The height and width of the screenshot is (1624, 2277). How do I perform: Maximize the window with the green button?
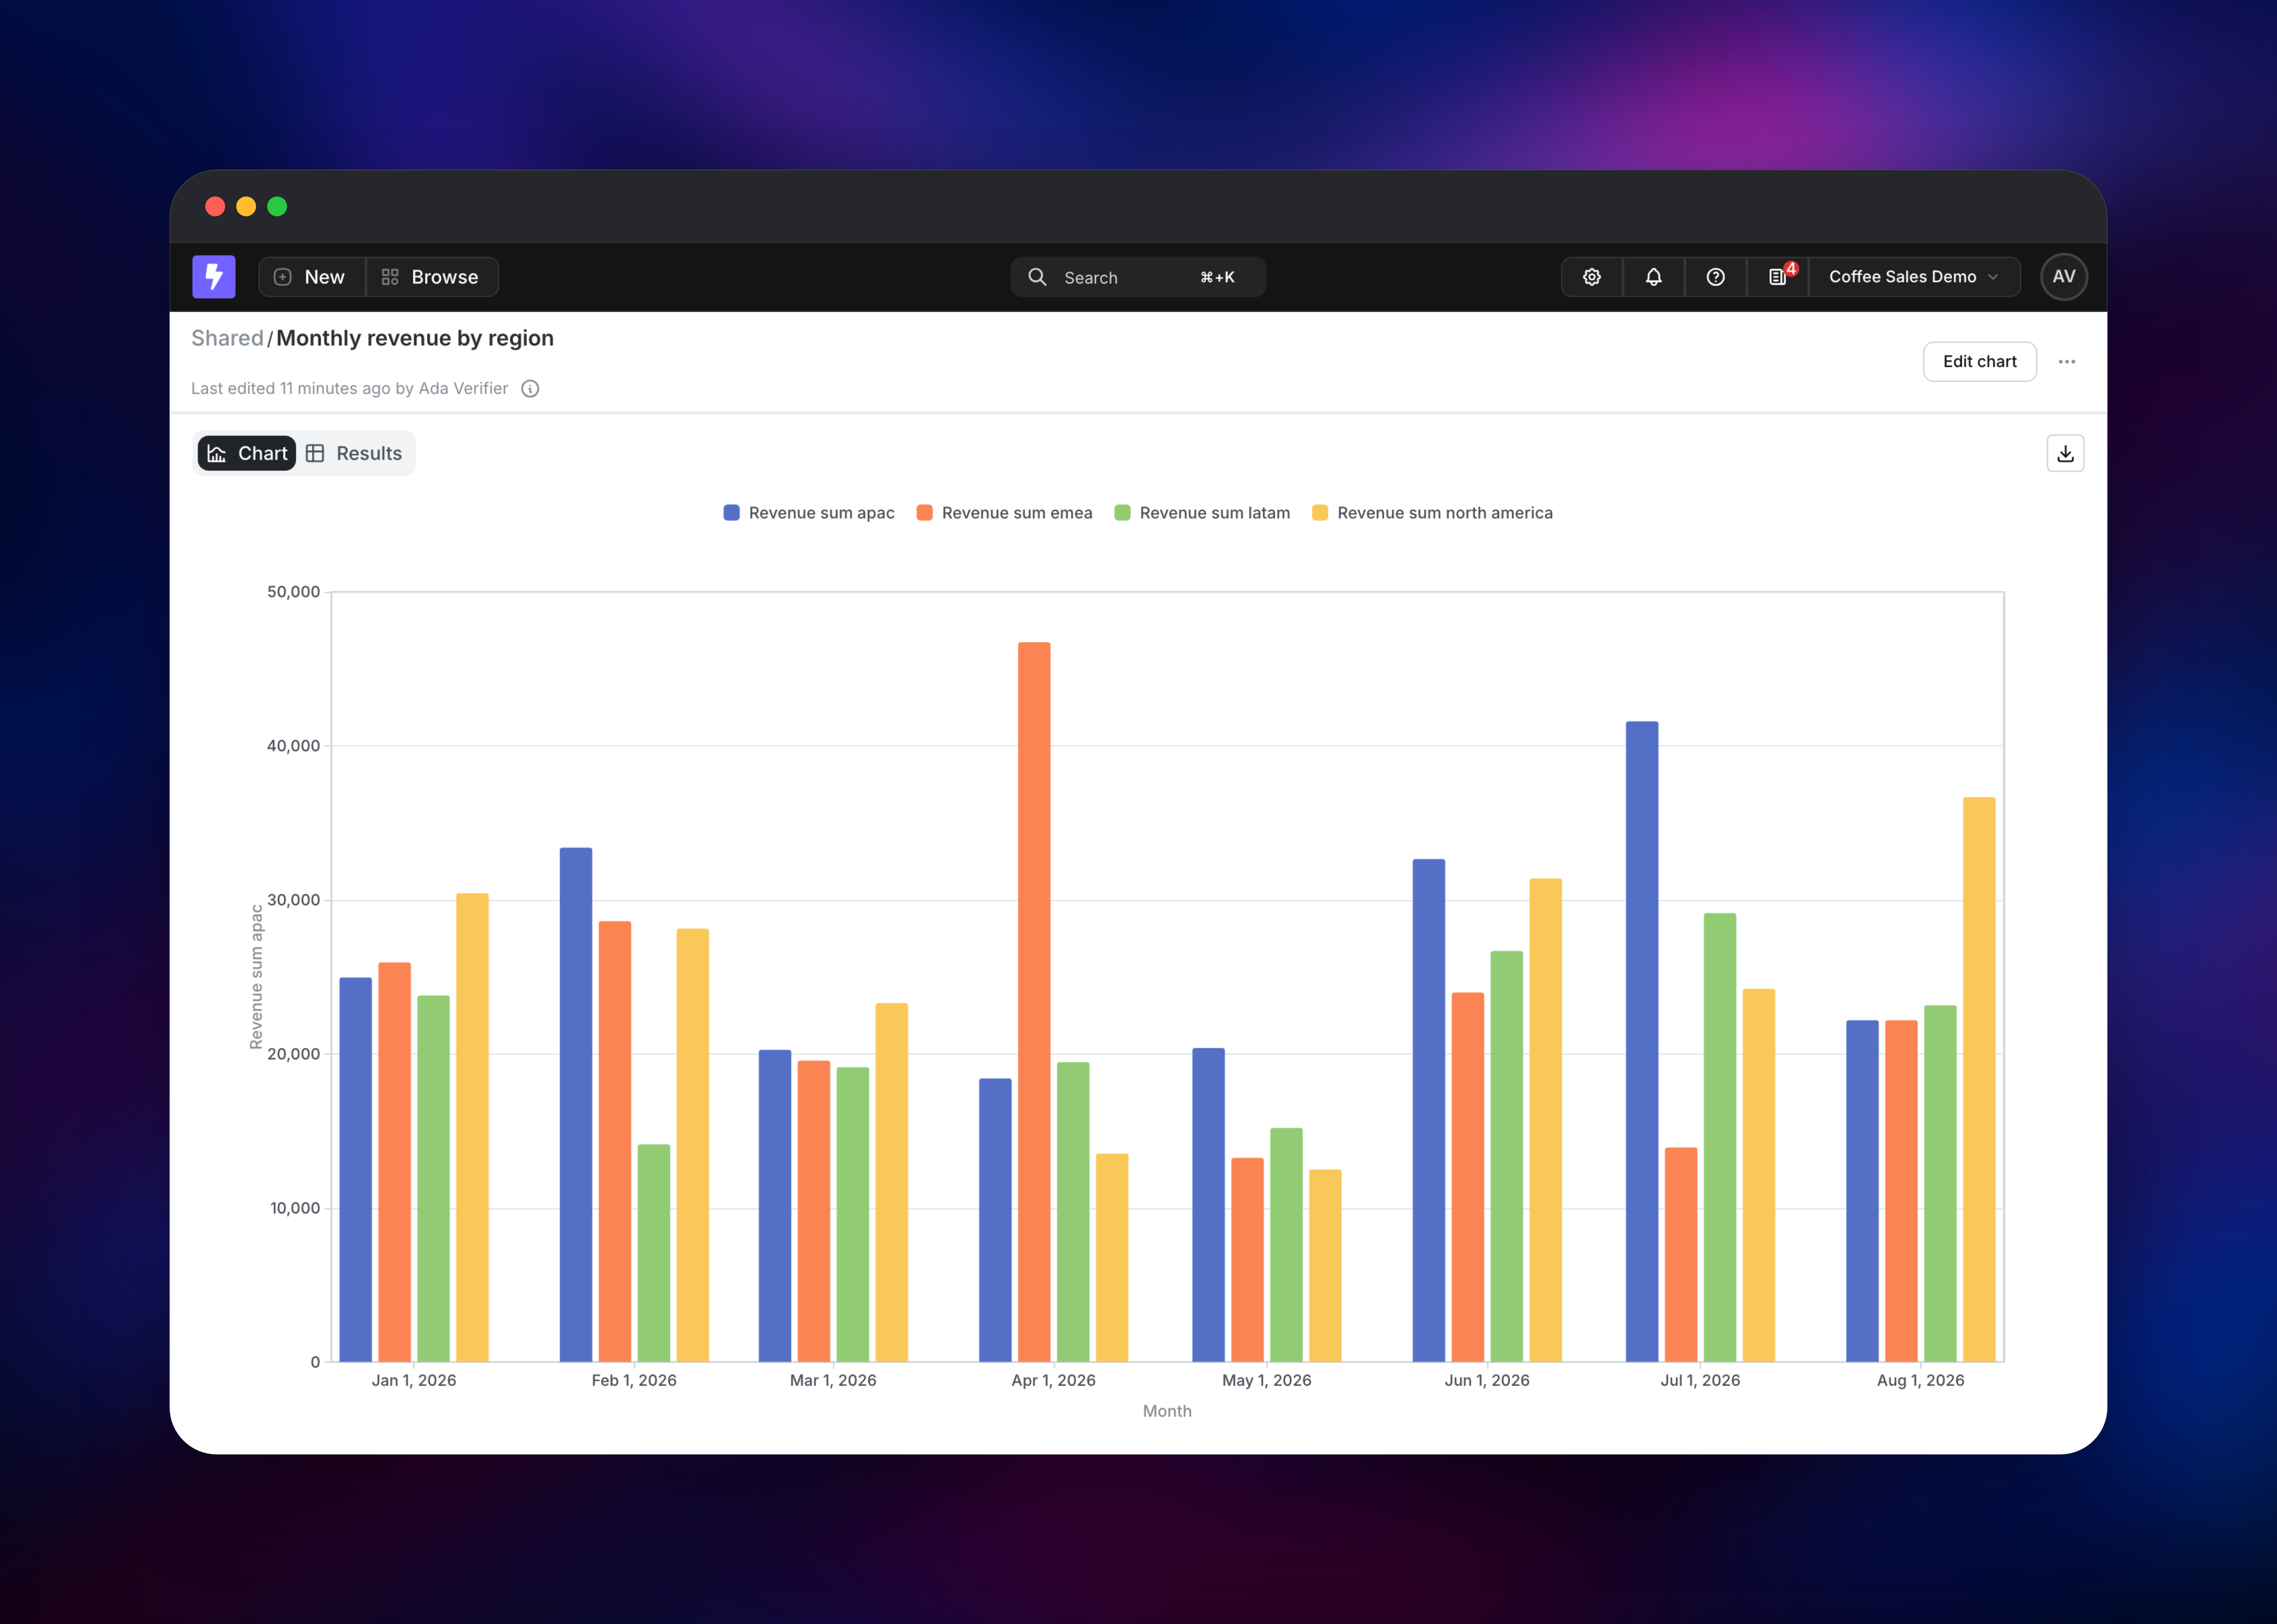[x=277, y=206]
